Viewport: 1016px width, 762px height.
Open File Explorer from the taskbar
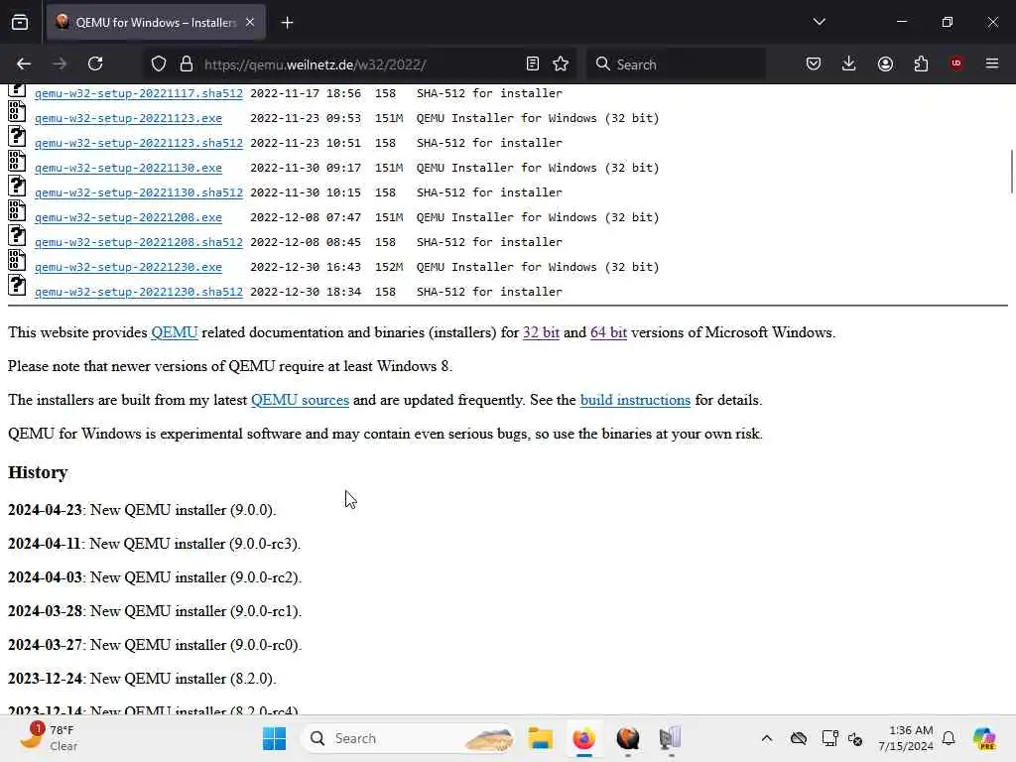pyautogui.click(x=541, y=738)
